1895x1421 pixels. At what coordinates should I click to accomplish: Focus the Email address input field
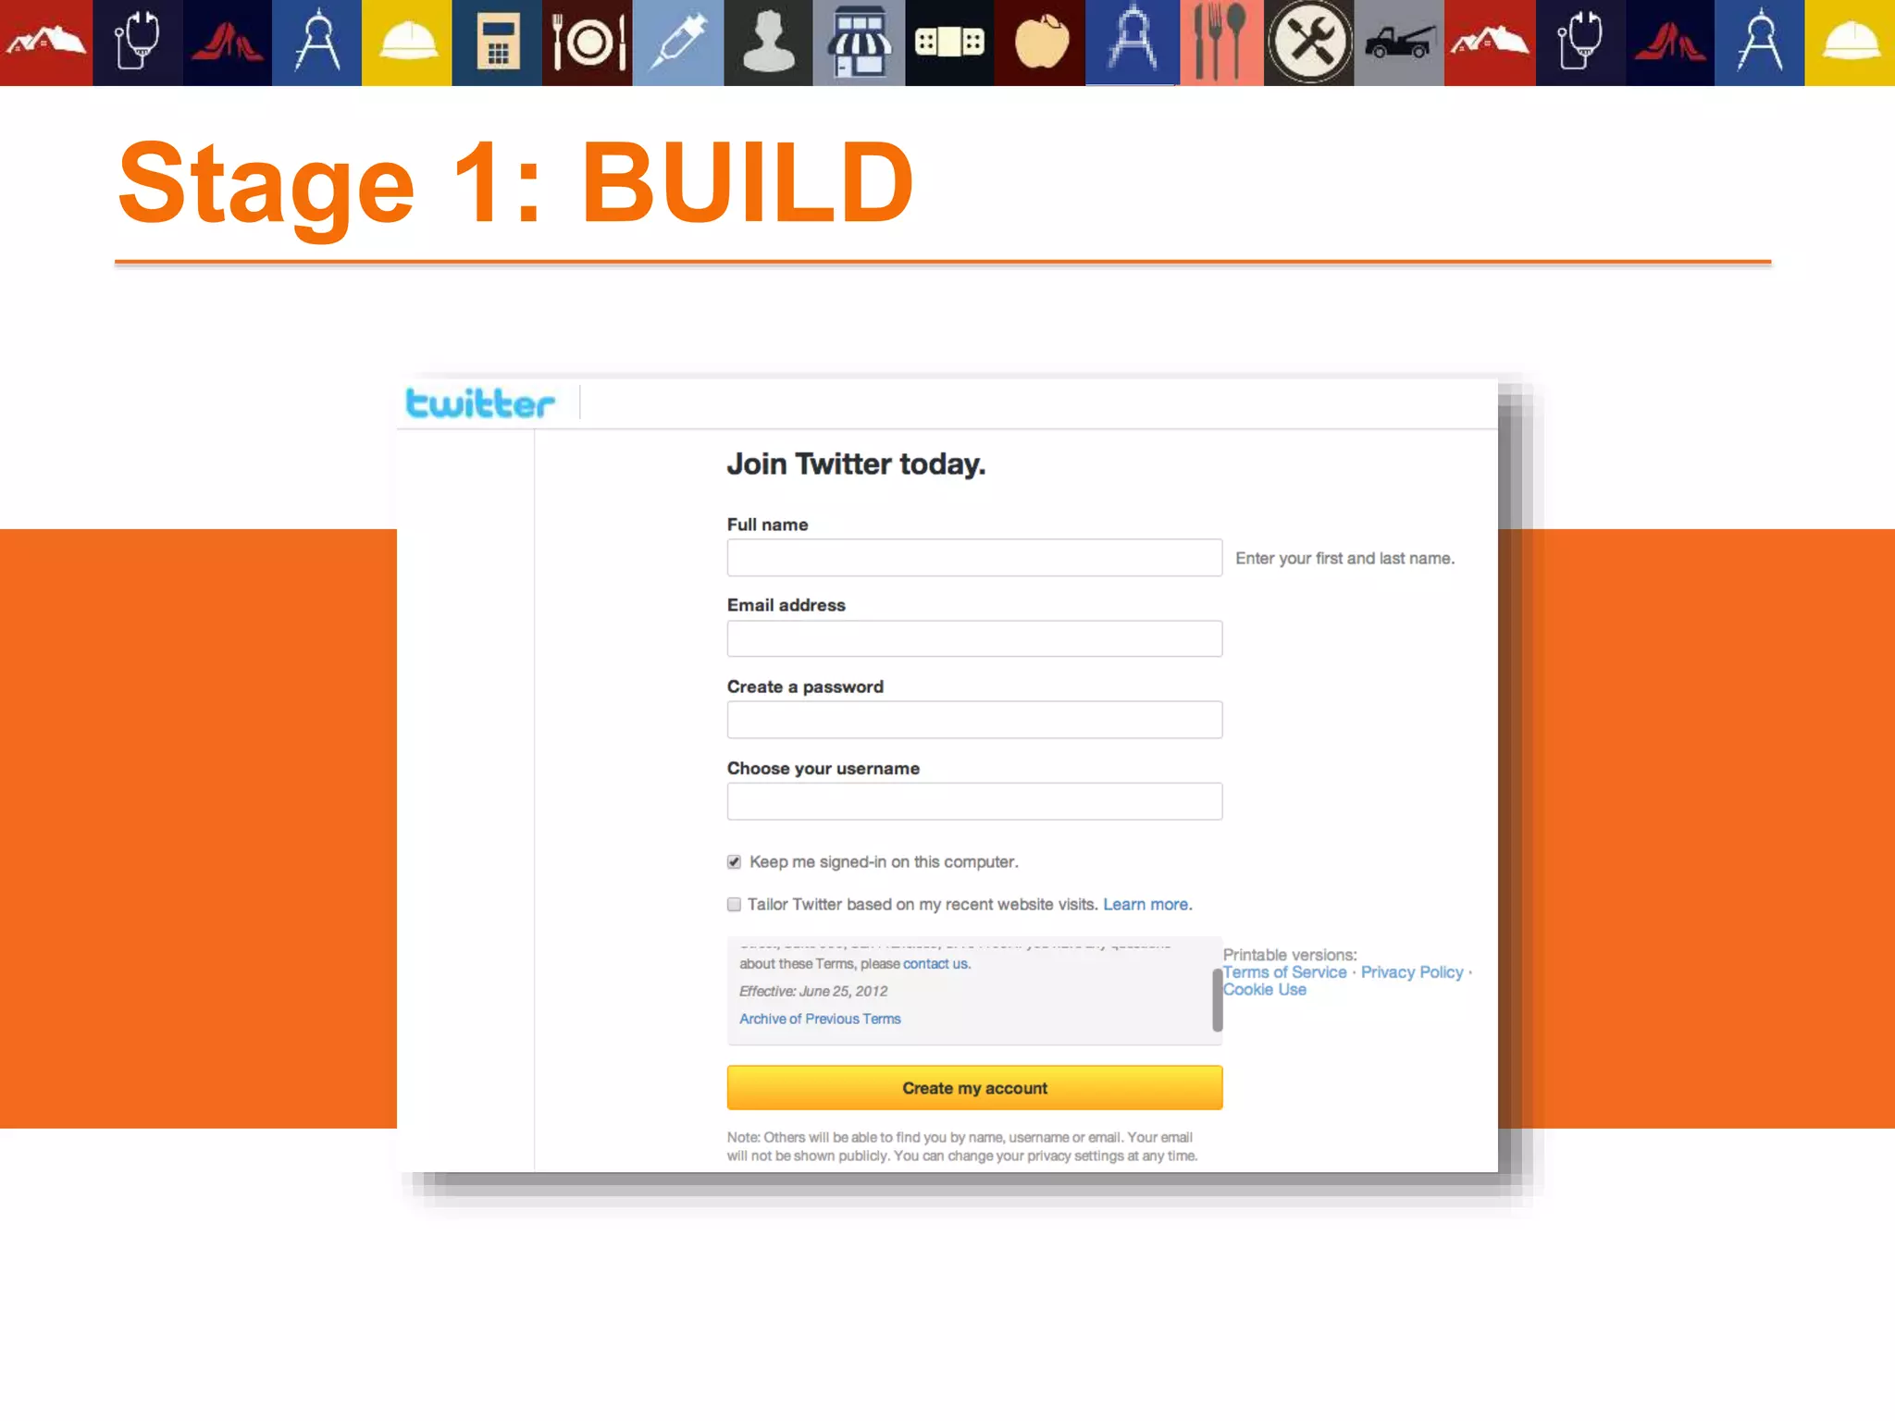tap(974, 638)
